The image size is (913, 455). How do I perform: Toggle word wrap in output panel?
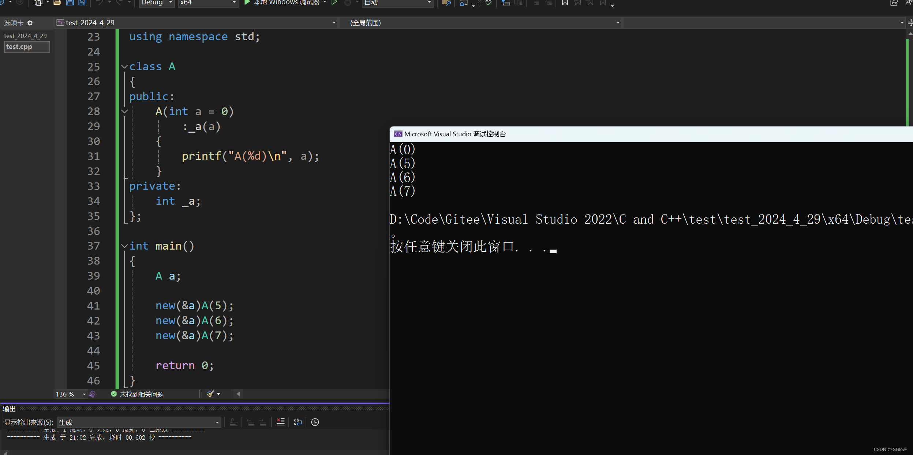click(298, 422)
